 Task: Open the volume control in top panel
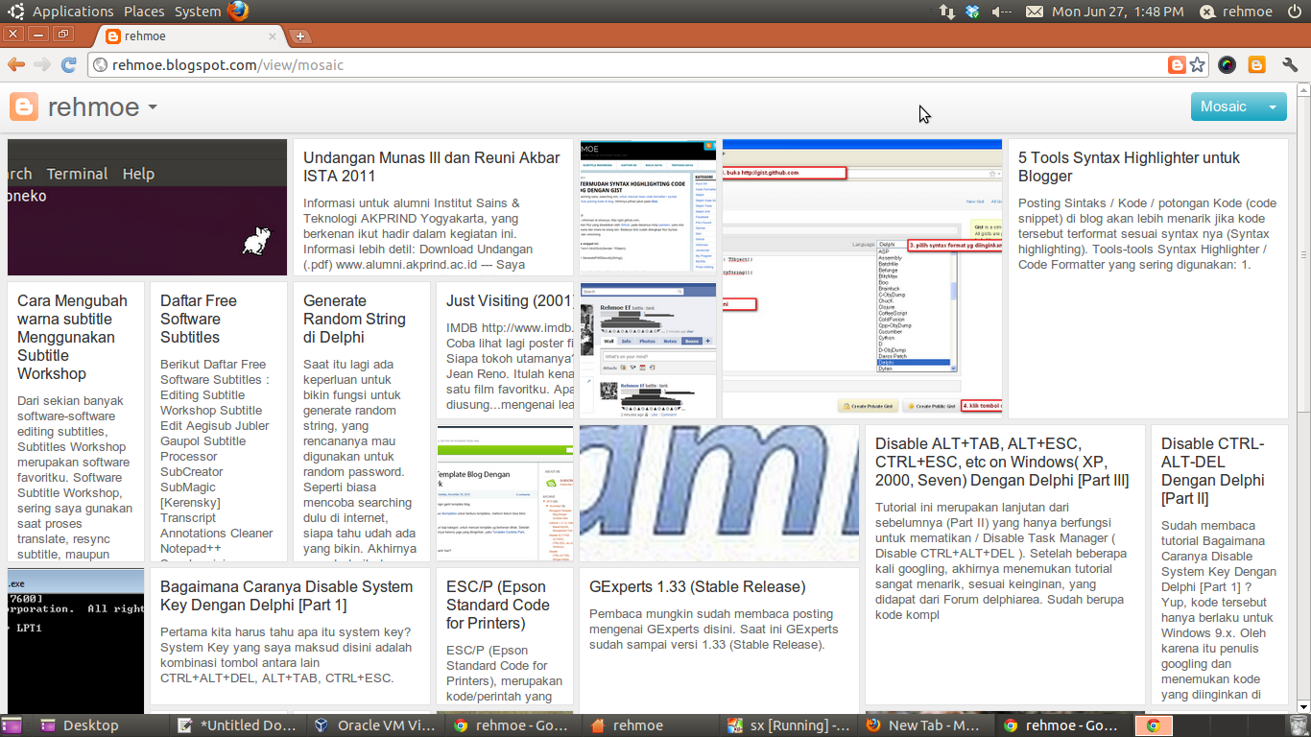pos(1001,12)
